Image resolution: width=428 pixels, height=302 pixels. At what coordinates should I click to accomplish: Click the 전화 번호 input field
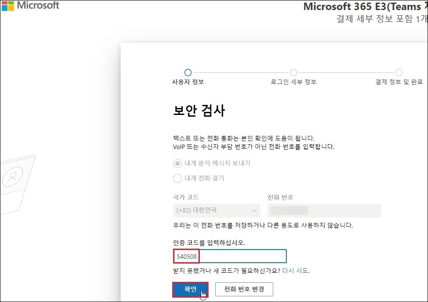[324, 210]
